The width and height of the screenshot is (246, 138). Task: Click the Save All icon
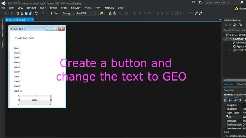pos(30,13)
